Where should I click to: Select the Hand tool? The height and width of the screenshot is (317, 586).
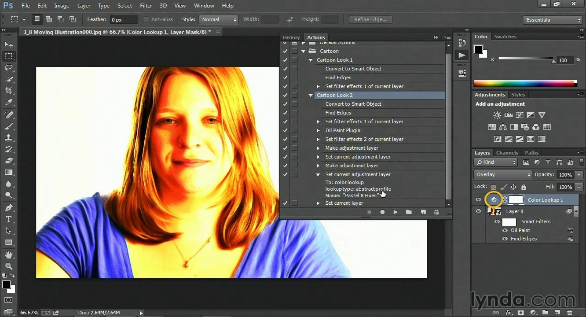tap(9, 255)
